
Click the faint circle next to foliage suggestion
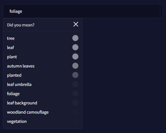(x=75, y=93)
